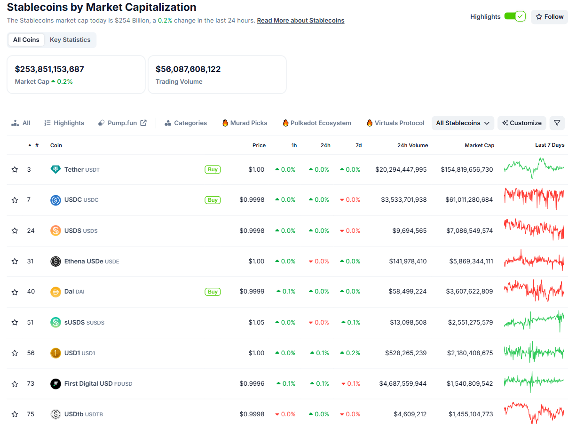
Task: Click the Follow button
Action: tap(549, 16)
